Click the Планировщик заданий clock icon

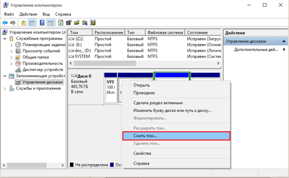click(x=18, y=45)
